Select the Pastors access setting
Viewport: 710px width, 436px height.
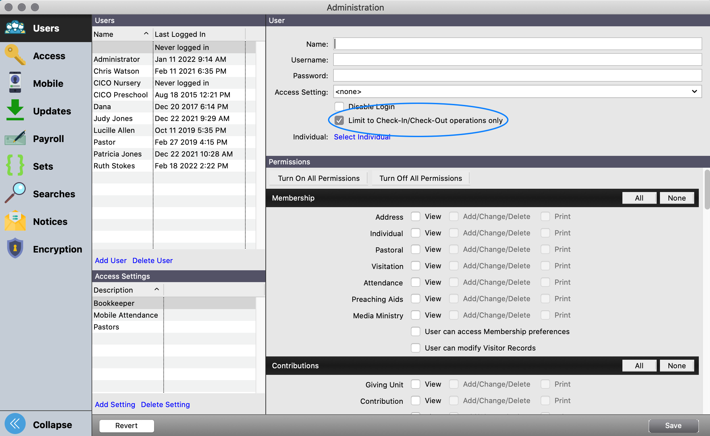coord(106,327)
